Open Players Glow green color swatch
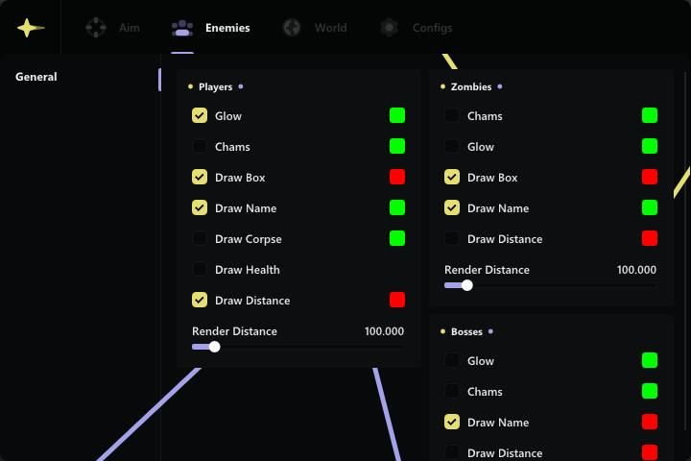The height and width of the screenshot is (461, 691). [397, 116]
